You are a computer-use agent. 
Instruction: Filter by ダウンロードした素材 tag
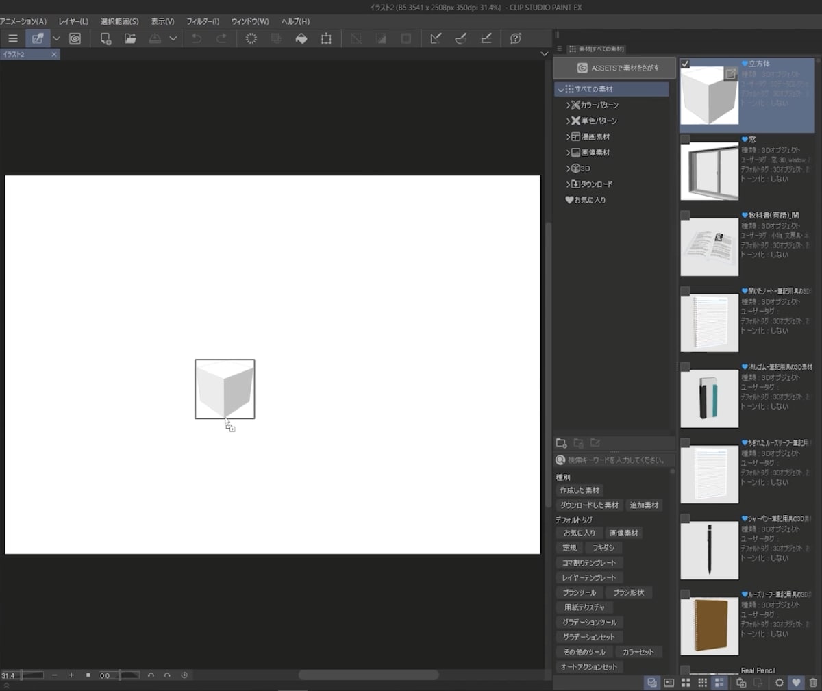[x=589, y=505]
